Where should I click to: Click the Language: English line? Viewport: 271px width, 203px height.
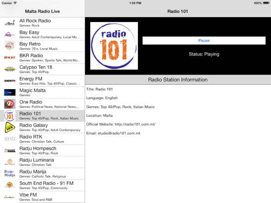point(102,98)
